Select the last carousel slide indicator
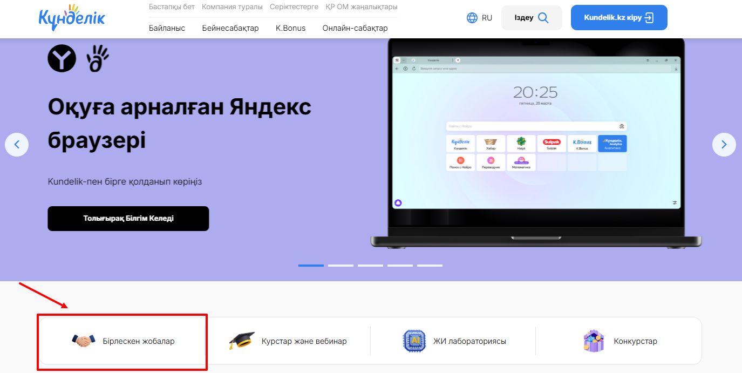This screenshot has width=742, height=373. [x=430, y=266]
